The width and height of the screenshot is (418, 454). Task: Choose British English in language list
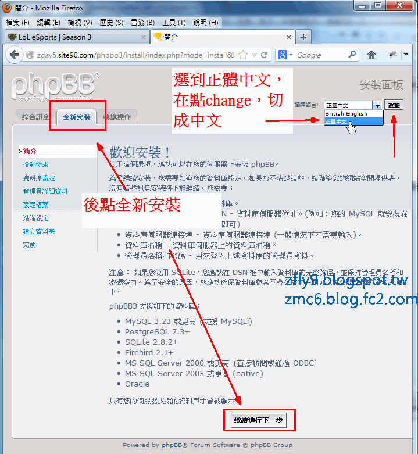point(353,114)
